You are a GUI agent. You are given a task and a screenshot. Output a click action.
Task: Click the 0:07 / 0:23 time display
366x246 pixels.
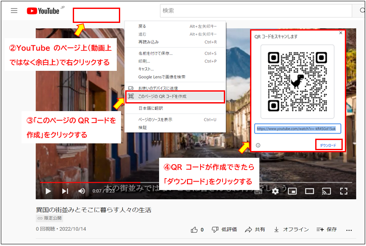103,191
